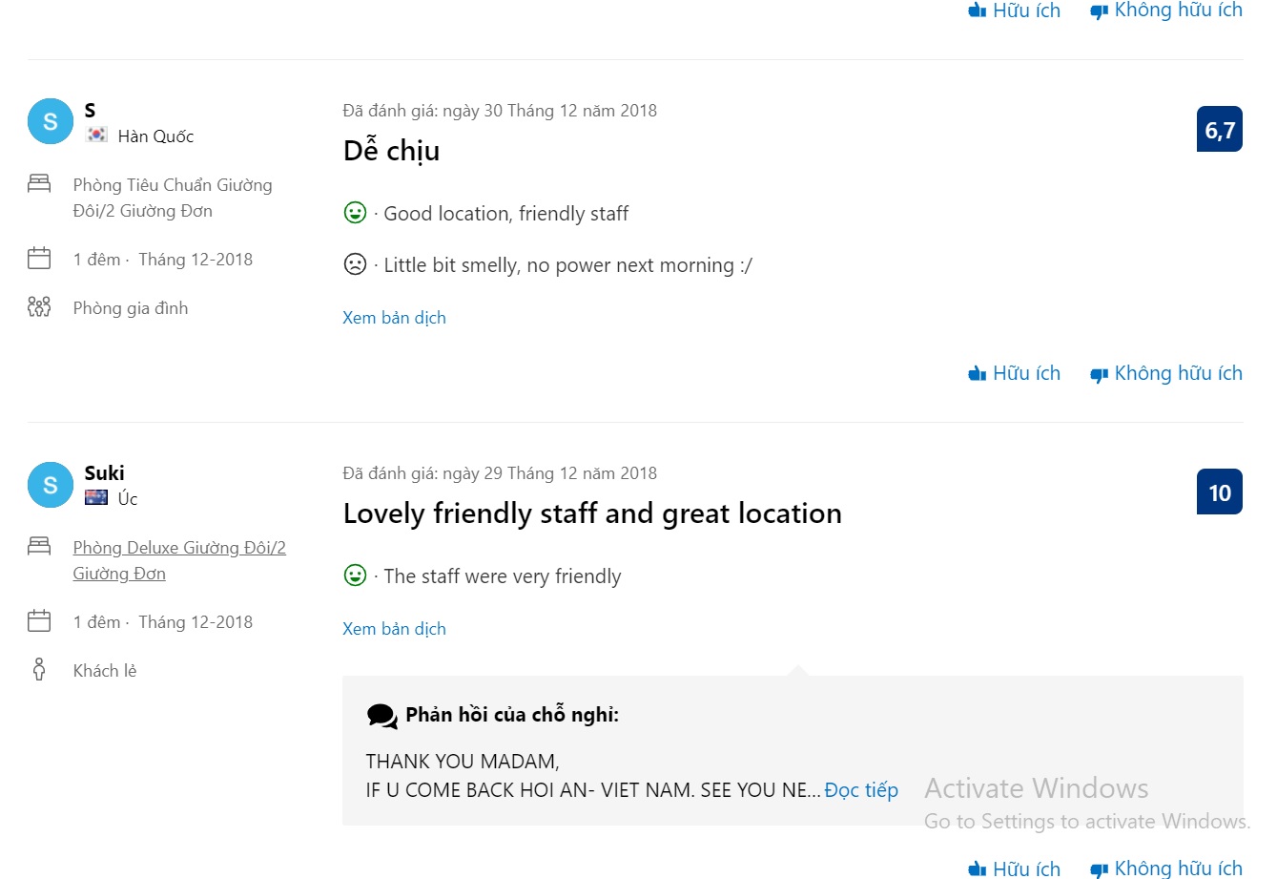The width and height of the screenshot is (1277, 879).
Task: Mark S's review as Không hữu ích
Action: (1165, 373)
